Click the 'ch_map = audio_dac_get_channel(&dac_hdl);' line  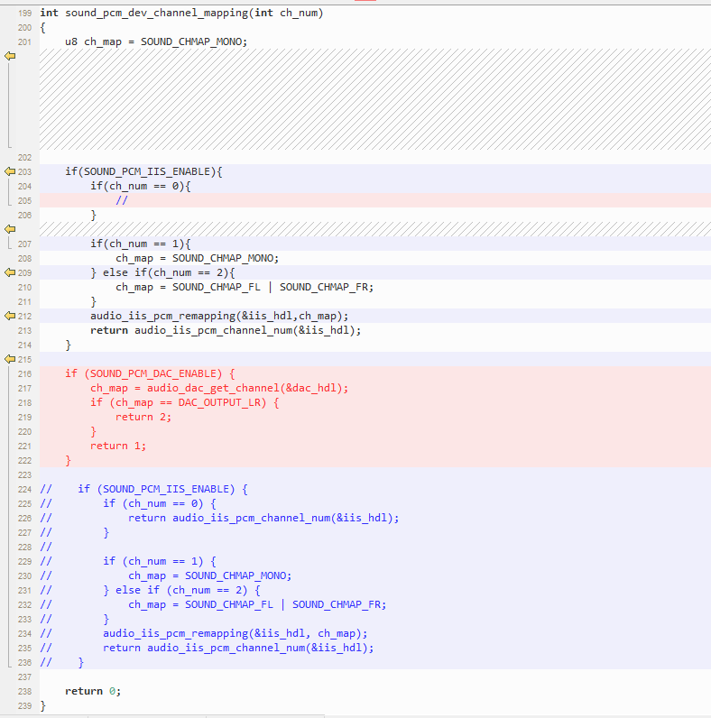pos(219,388)
